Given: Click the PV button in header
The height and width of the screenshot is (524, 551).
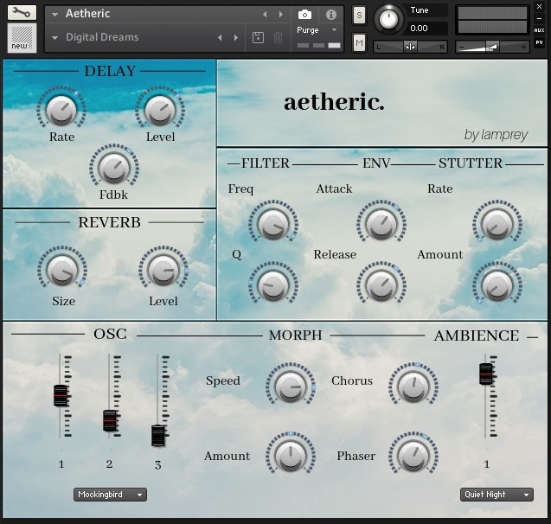Looking at the screenshot, I should [x=539, y=41].
